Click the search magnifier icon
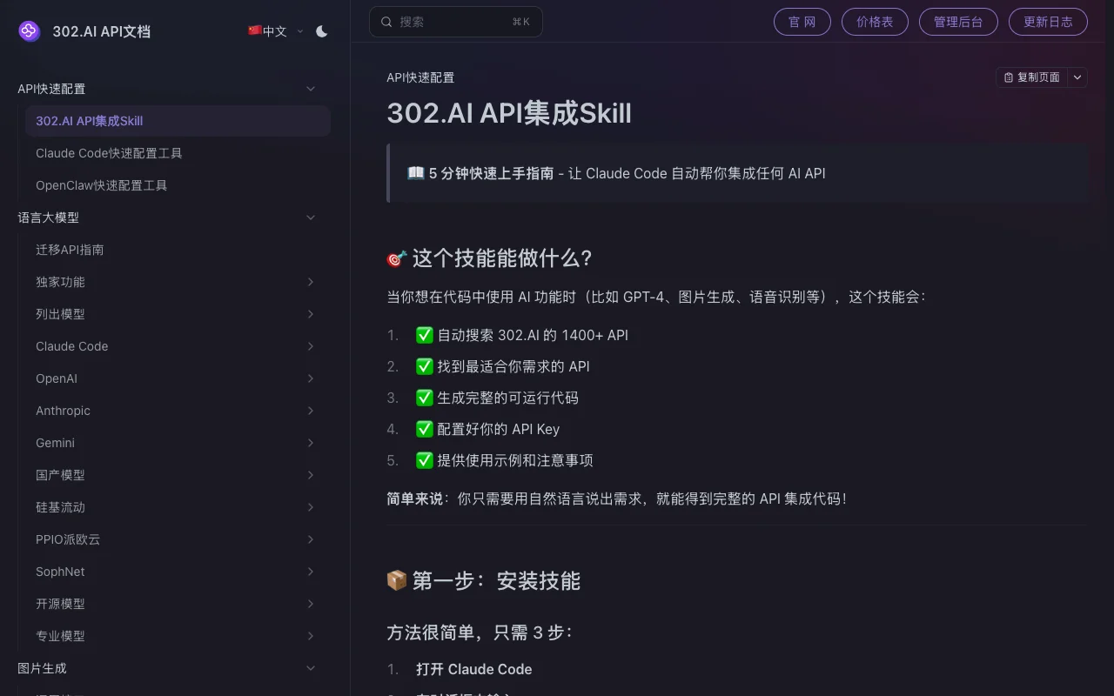The image size is (1114, 696). click(387, 22)
